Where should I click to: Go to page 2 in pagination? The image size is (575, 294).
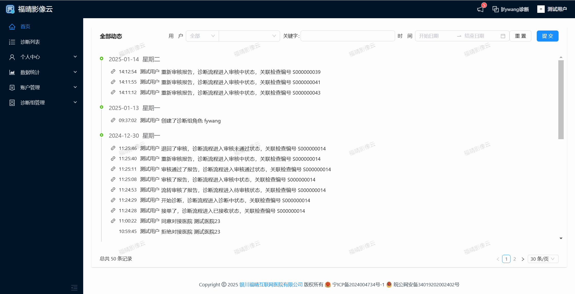pyautogui.click(x=515, y=259)
